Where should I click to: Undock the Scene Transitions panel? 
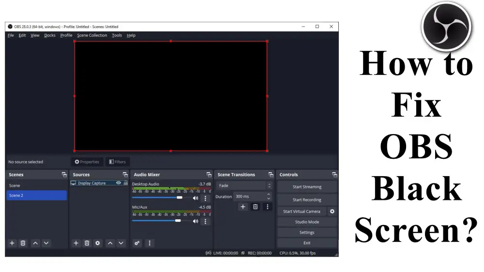(271, 175)
